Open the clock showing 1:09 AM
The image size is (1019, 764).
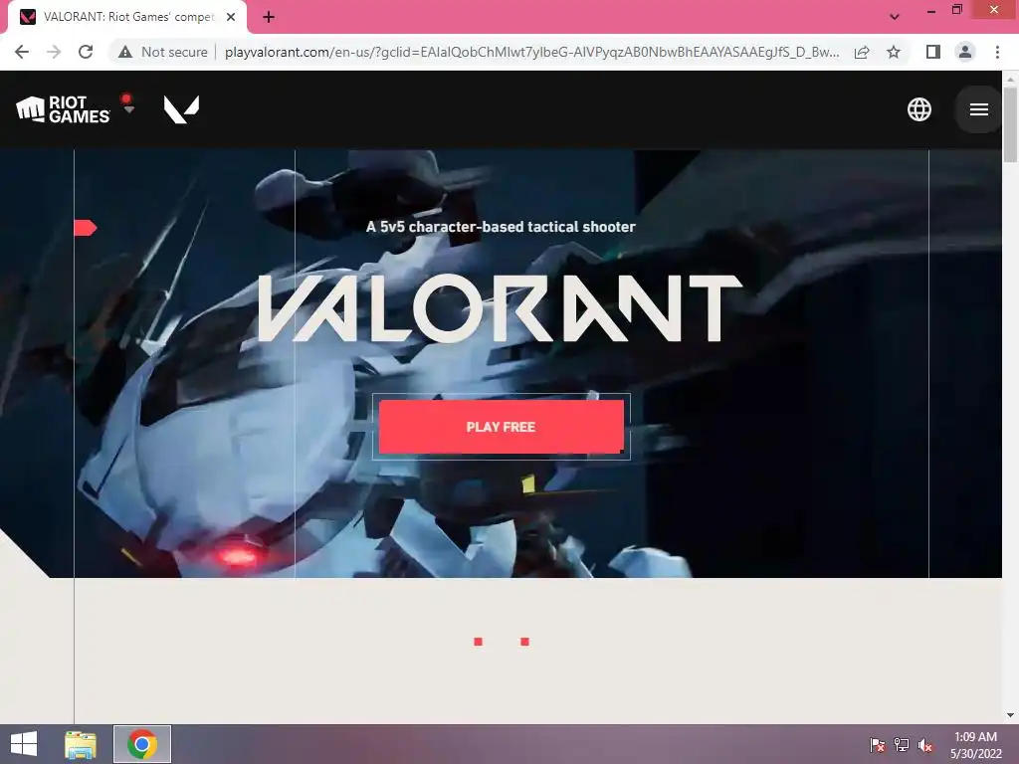tap(975, 744)
